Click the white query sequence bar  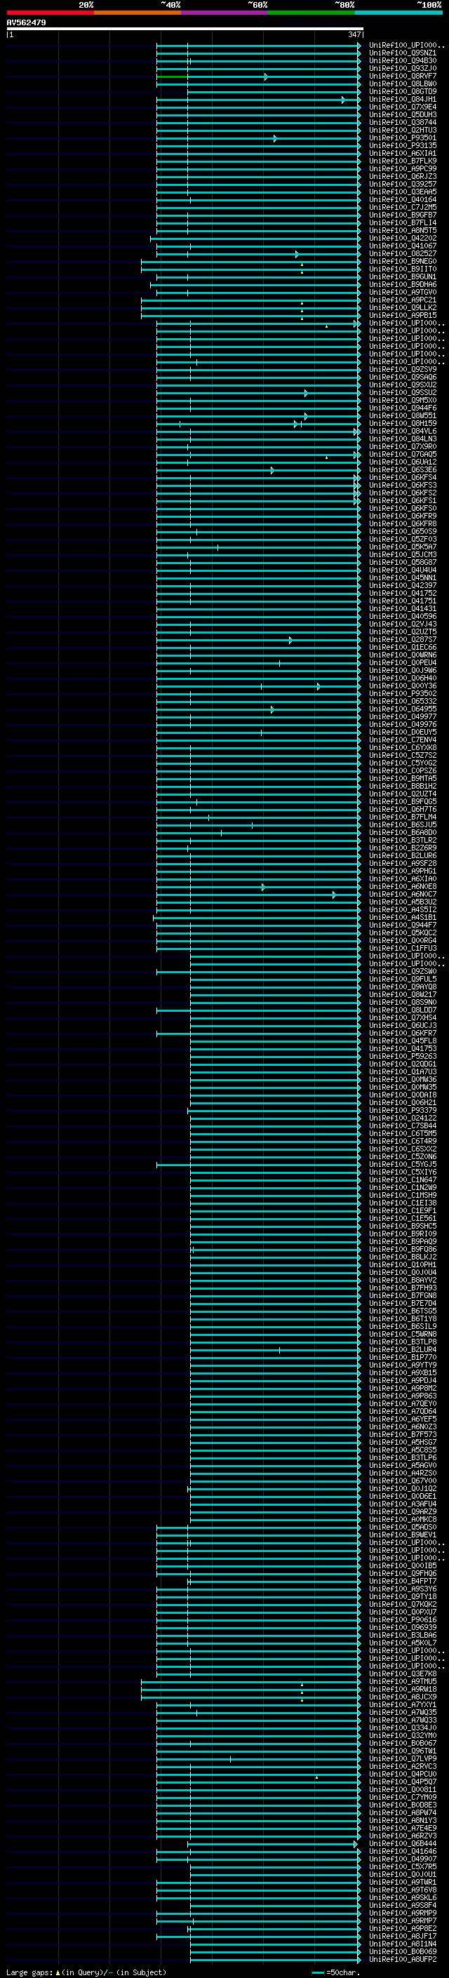(185, 29)
